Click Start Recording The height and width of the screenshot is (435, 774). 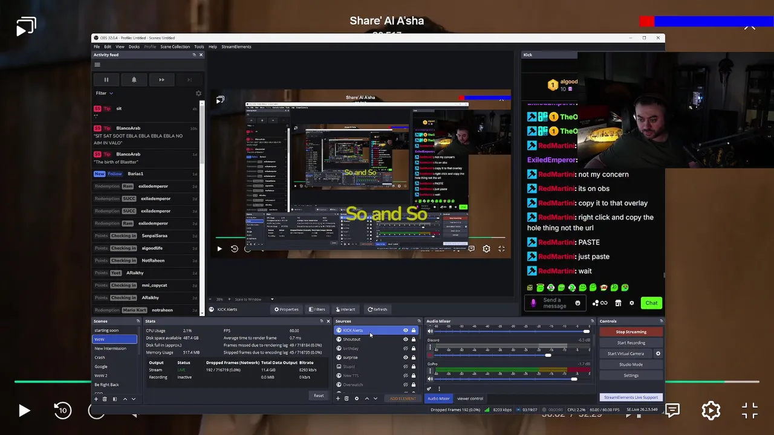(631, 343)
